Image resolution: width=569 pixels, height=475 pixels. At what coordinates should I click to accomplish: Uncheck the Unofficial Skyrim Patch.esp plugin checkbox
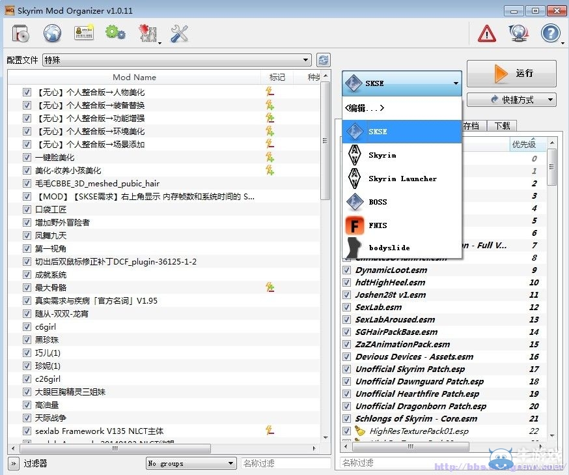pyautogui.click(x=346, y=369)
